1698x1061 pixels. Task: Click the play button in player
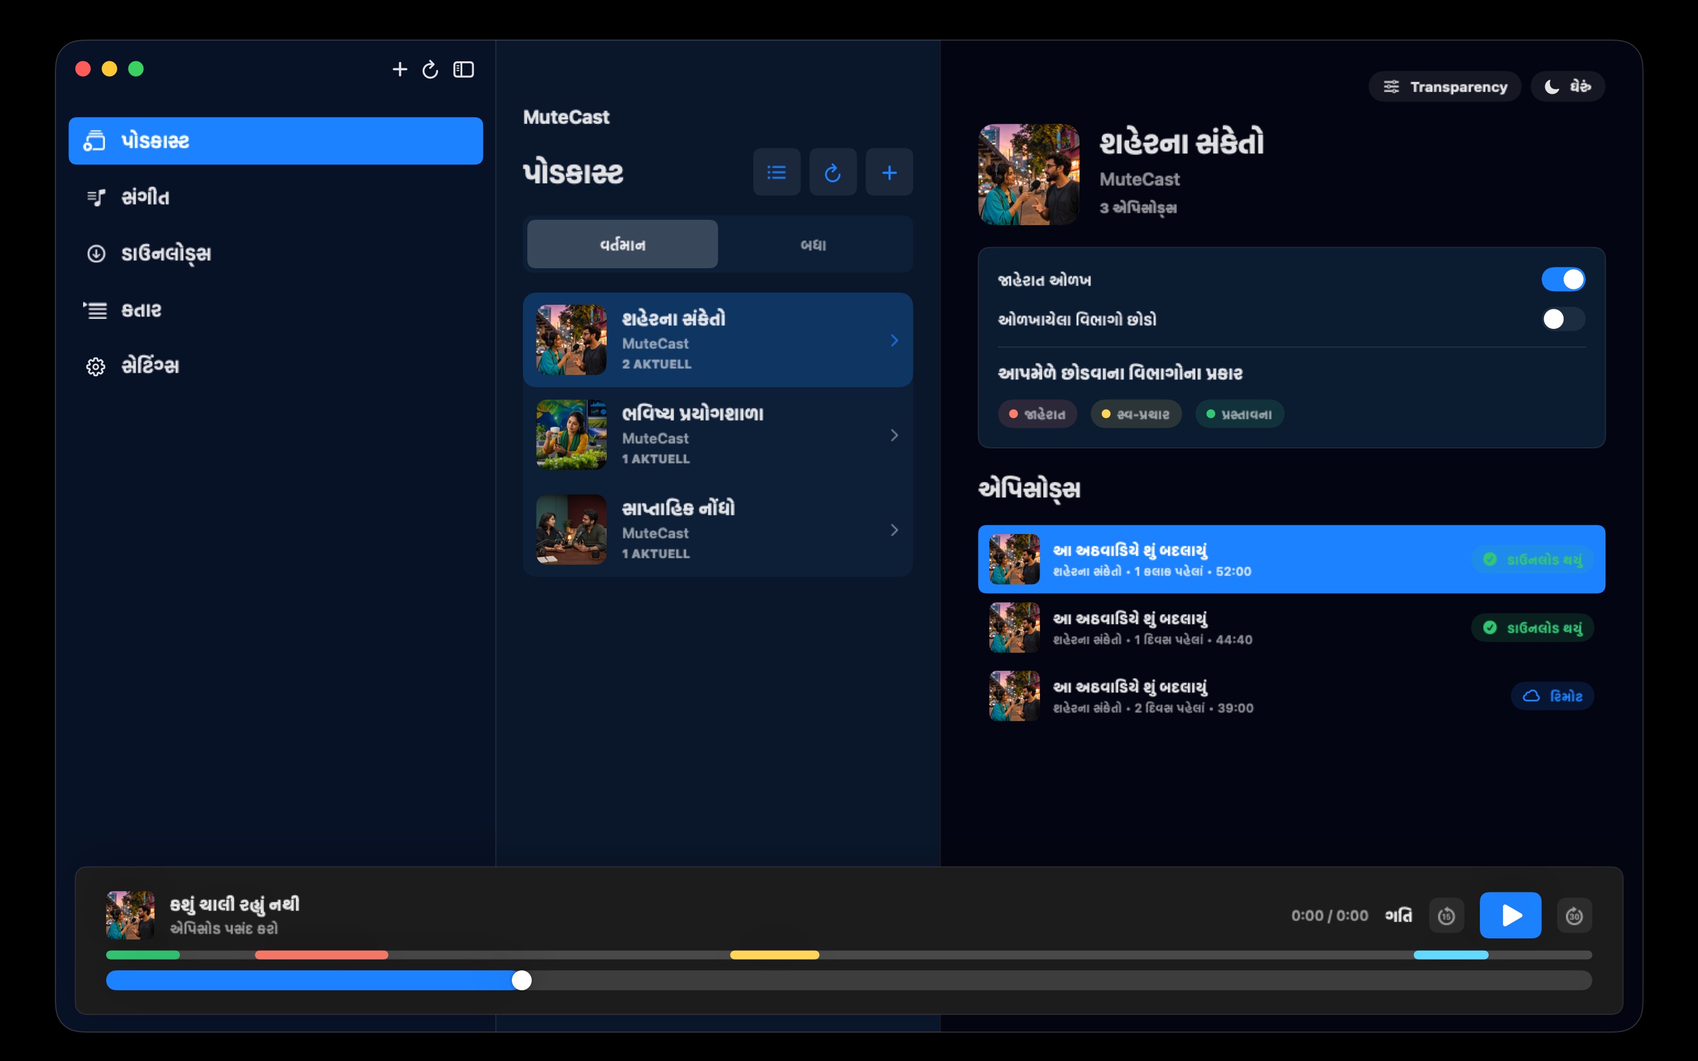click(1510, 915)
